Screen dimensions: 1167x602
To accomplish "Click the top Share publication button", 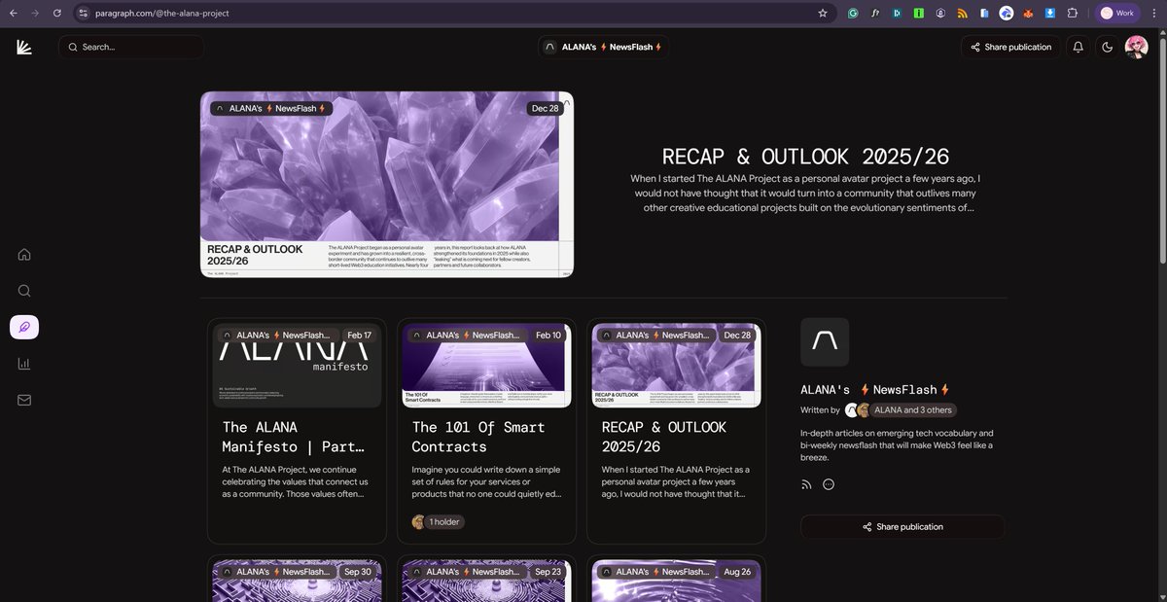I will pos(1009,47).
